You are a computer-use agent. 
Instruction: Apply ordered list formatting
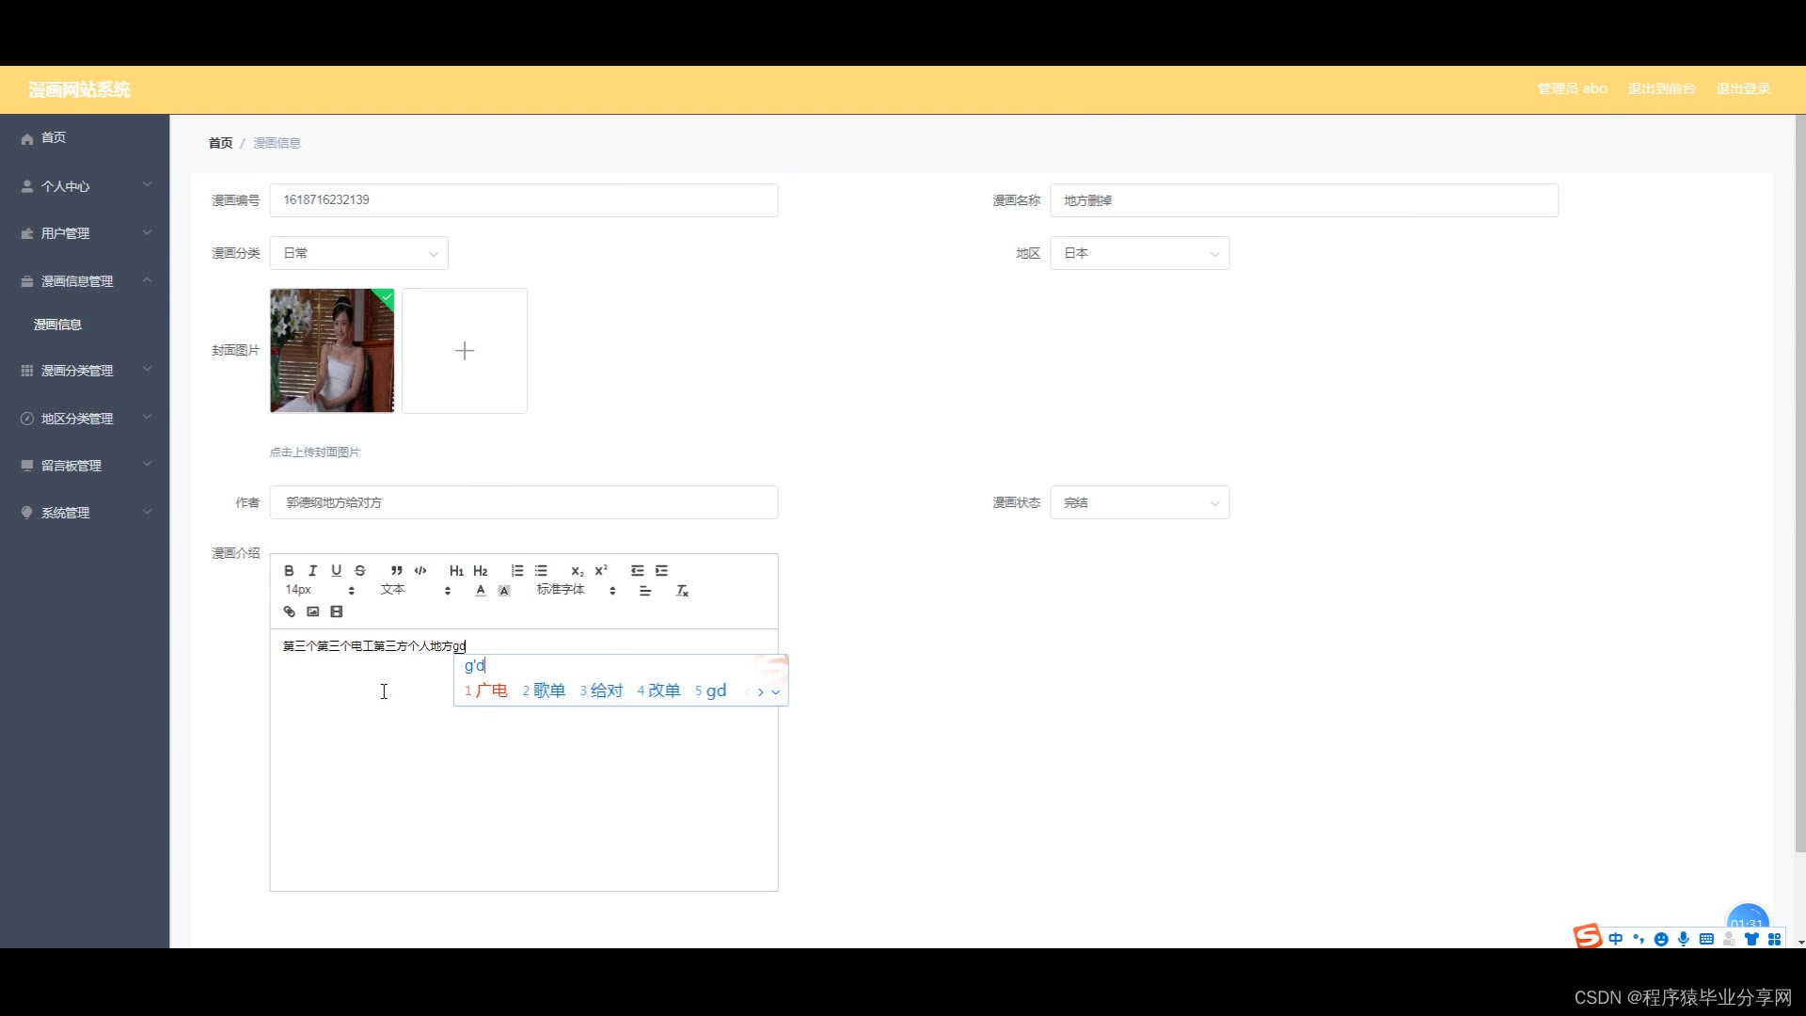click(517, 571)
